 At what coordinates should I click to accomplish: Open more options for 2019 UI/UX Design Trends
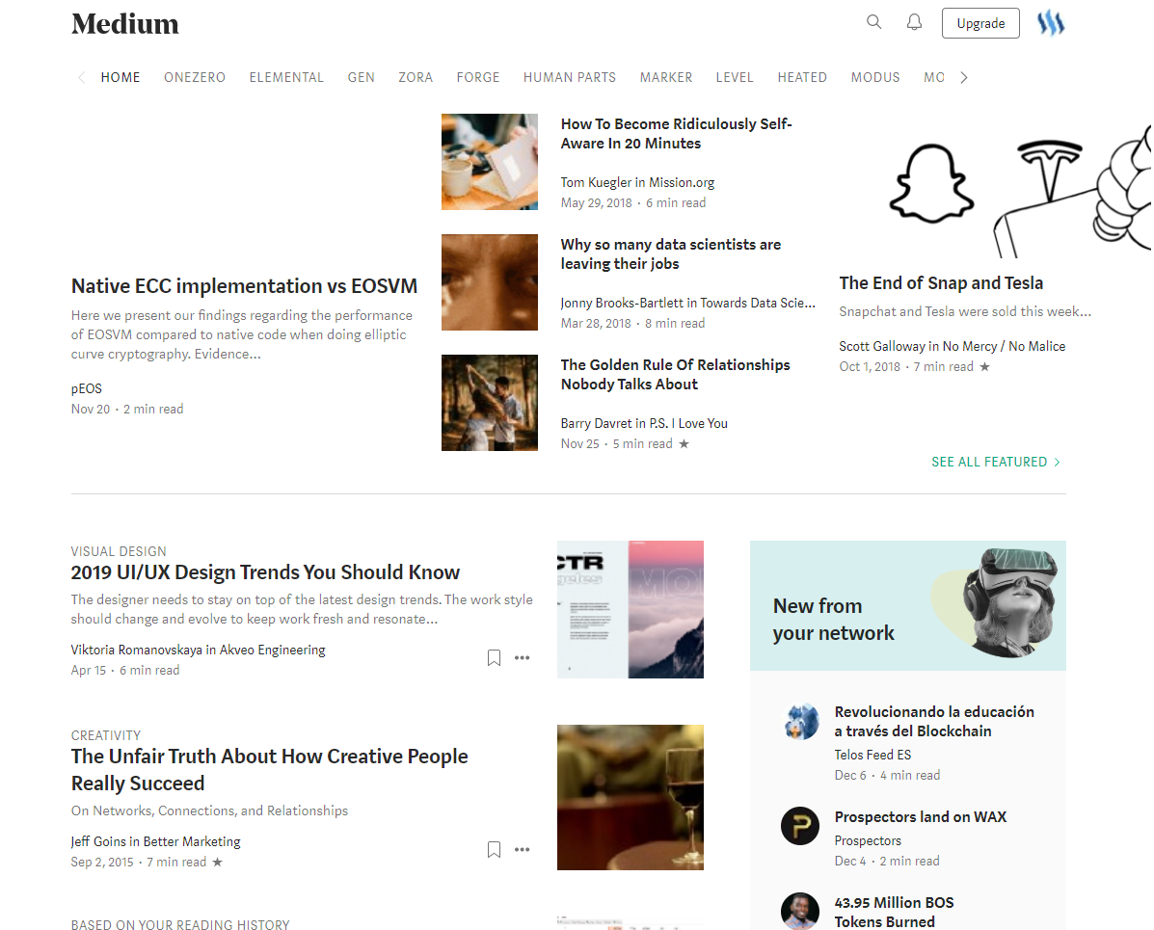click(x=523, y=658)
